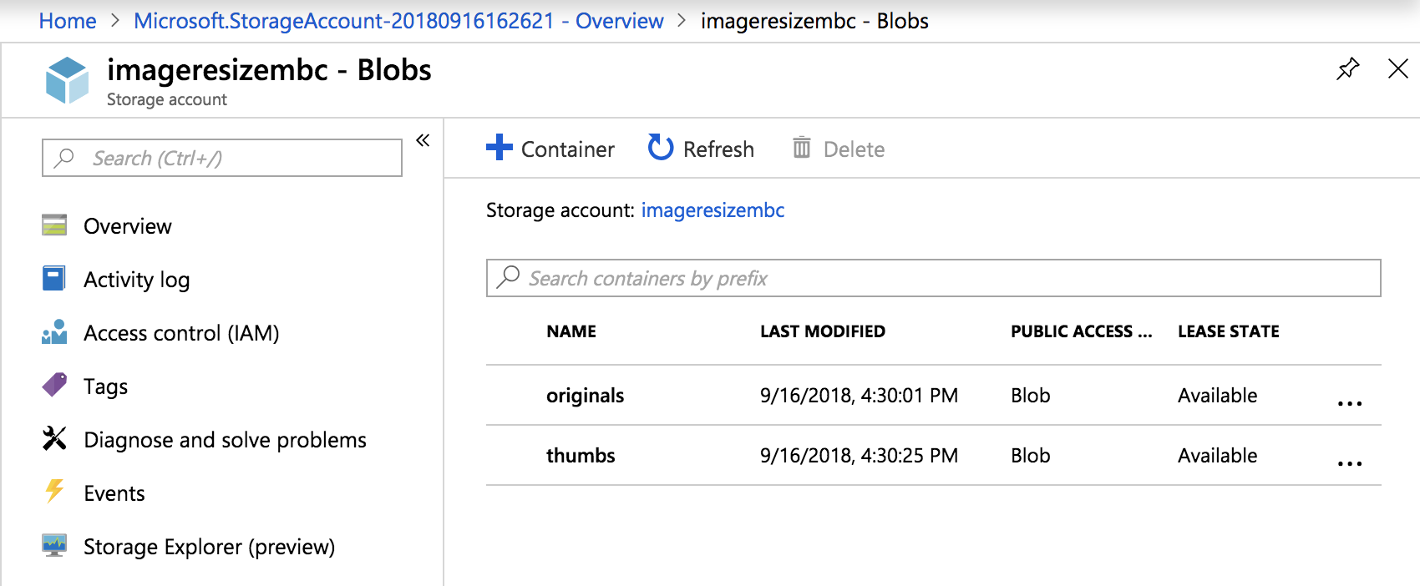
Task: Click the Diagnose and solve problems icon
Action: pyautogui.click(x=54, y=439)
